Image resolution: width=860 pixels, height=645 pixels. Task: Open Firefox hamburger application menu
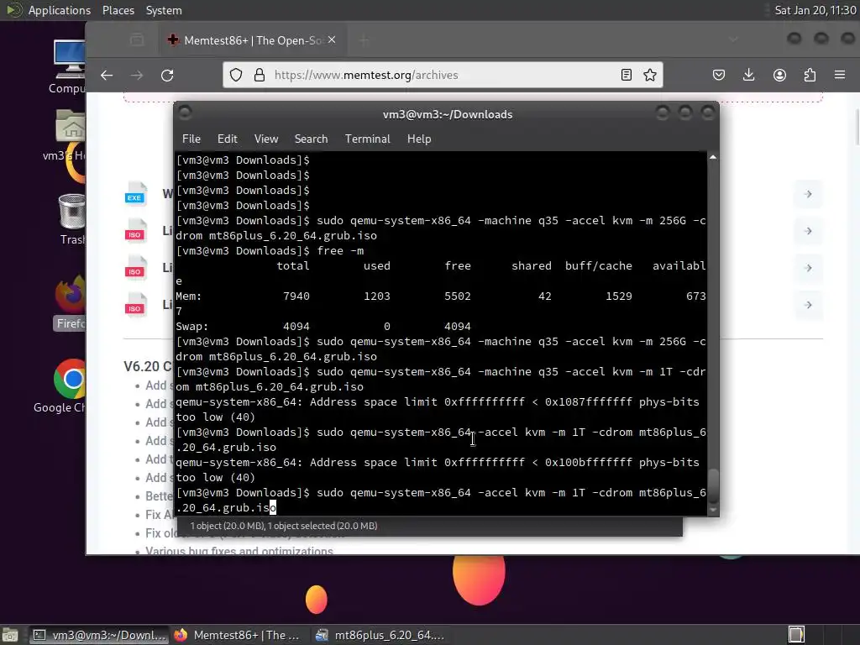click(840, 75)
